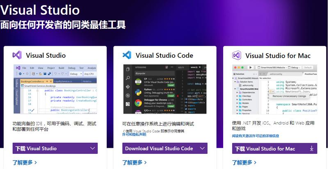Click the Visual Studio Code card heading
329x169 pixels.
click(164, 55)
